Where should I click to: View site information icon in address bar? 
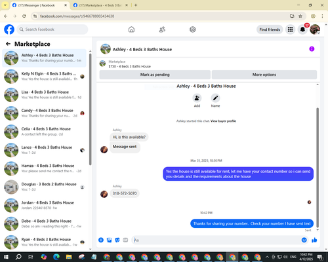(35, 16)
